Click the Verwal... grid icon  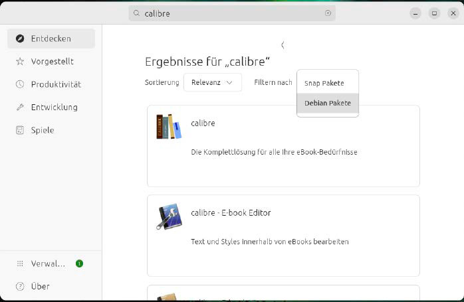coord(20,264)
